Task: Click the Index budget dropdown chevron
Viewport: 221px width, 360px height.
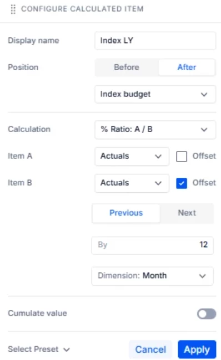Action: click(204, 94)
